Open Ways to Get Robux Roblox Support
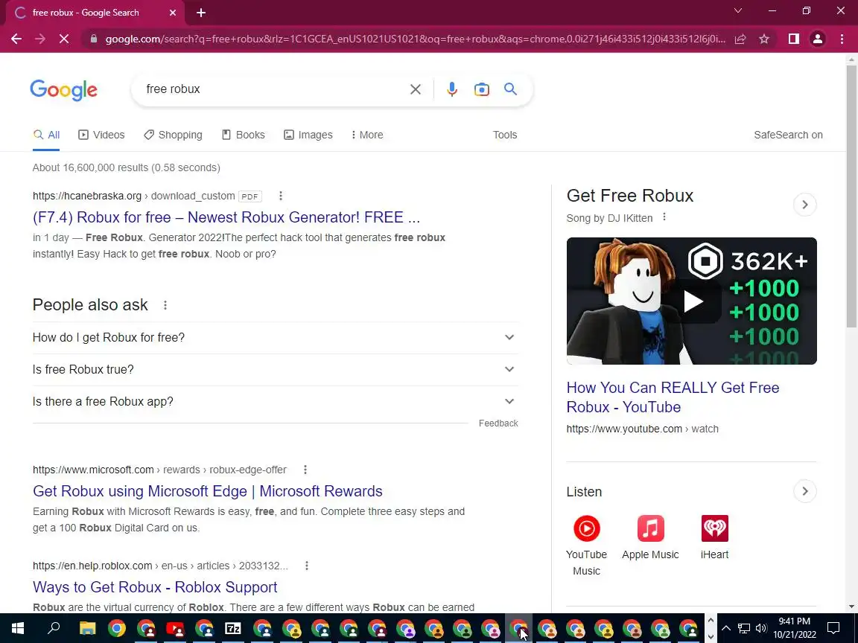Image resolution: width=858 pixels, height=643 pixels. point(155,587)
